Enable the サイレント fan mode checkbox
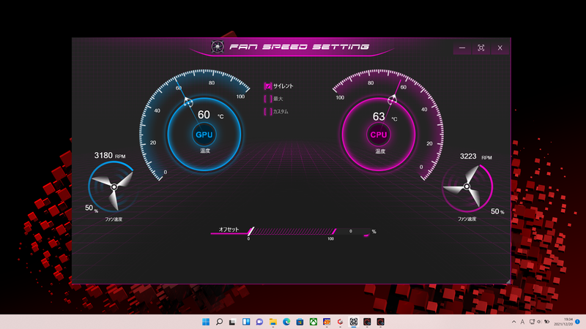 (x=268, y=86)
